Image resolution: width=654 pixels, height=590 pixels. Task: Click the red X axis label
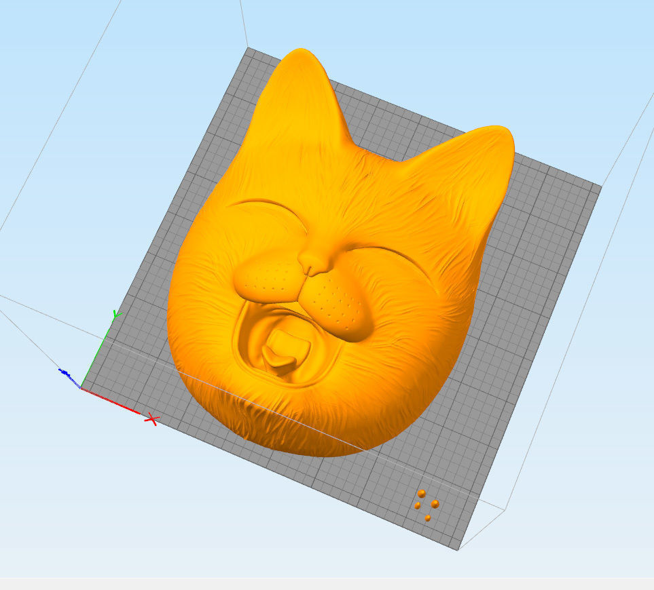(x=152, y=420)
